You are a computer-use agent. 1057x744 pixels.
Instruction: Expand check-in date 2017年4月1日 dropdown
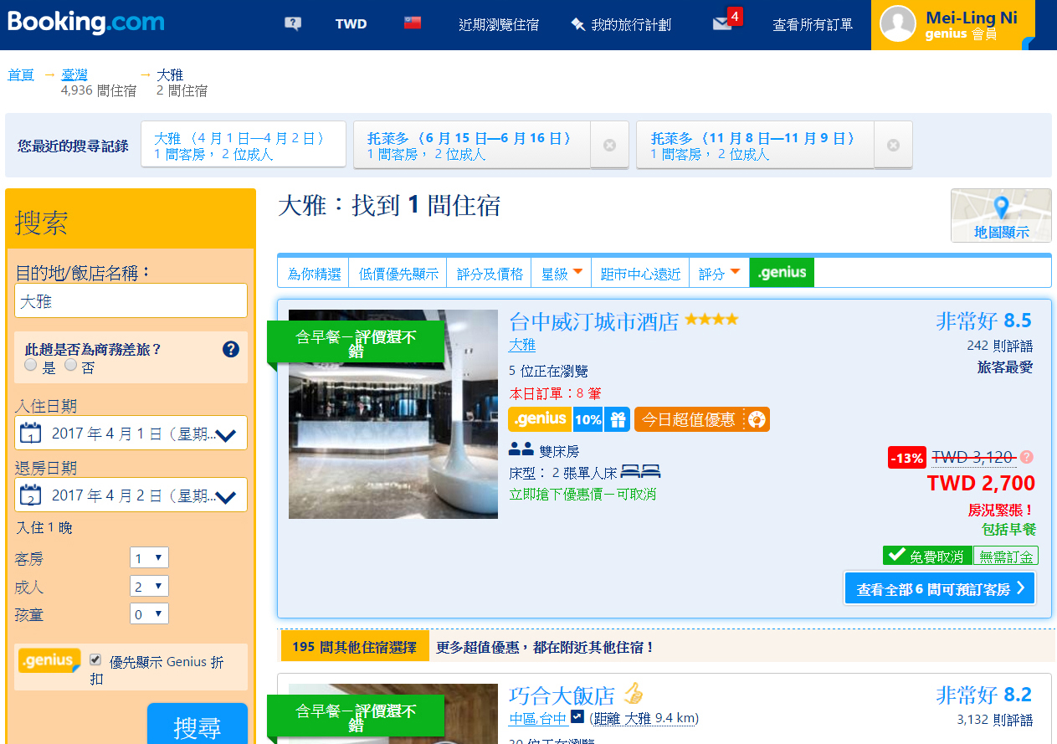click(x=226, y=434)
